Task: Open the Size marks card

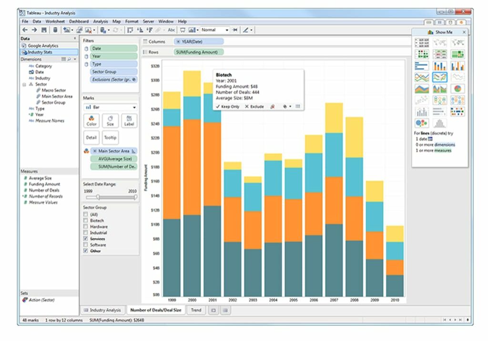Action: [x=110, y=120]
